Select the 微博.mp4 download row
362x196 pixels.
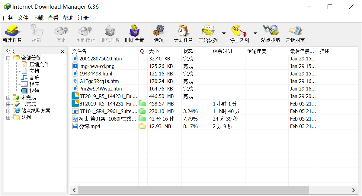point(214,126)
